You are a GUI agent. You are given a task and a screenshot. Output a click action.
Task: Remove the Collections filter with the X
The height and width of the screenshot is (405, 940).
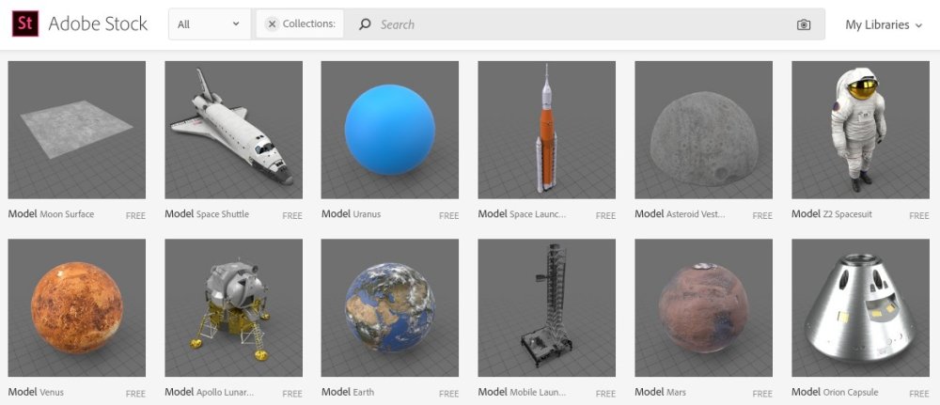coord(273,24)
